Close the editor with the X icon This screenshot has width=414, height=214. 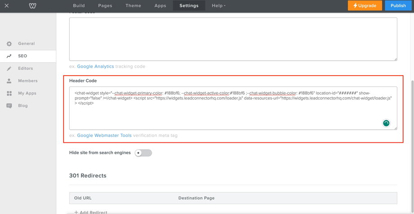[7, 6]
